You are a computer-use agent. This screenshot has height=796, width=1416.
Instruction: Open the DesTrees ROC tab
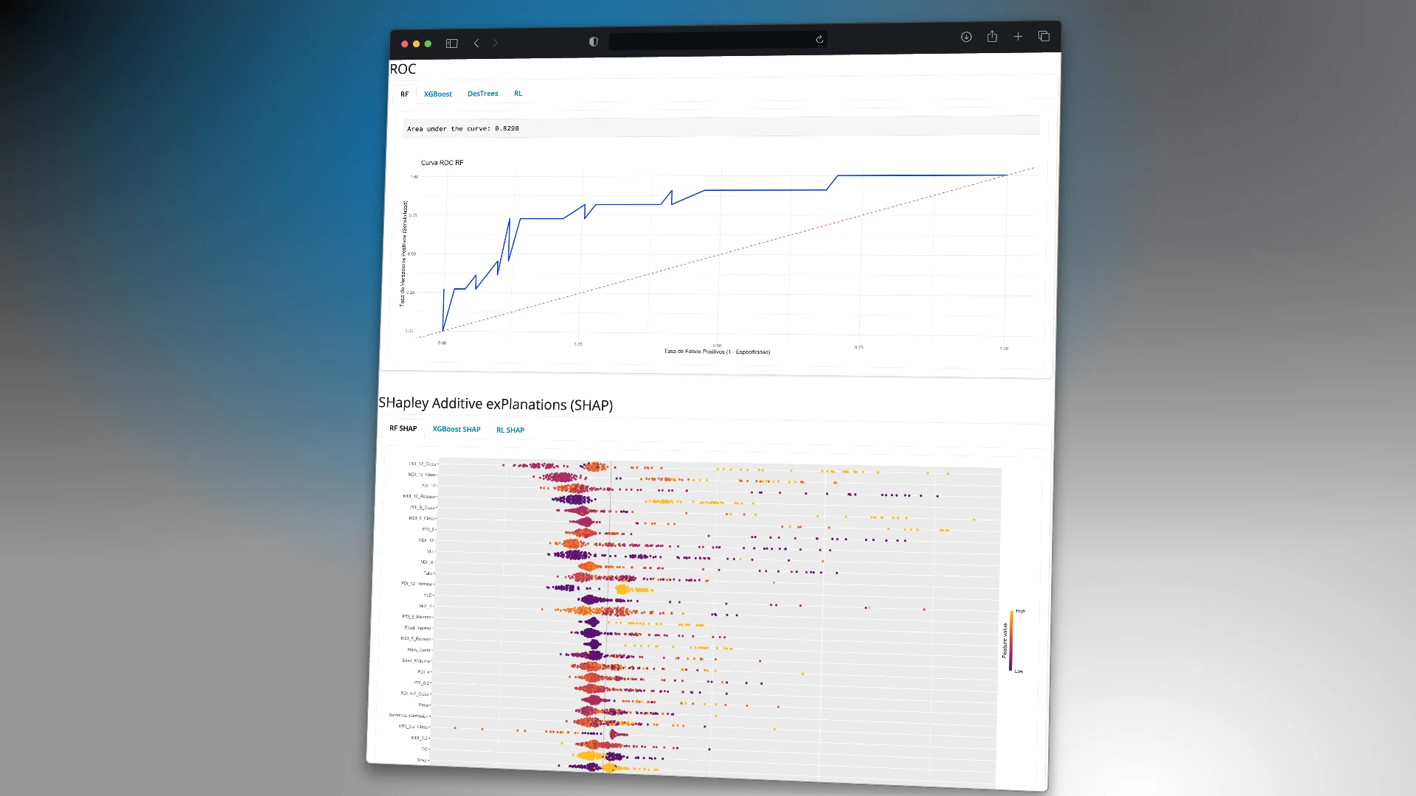[482, 94]
